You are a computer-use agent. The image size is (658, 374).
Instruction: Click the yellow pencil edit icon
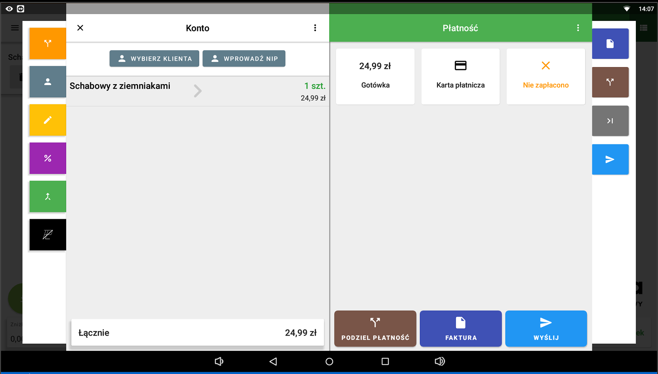tap(48, 120)
